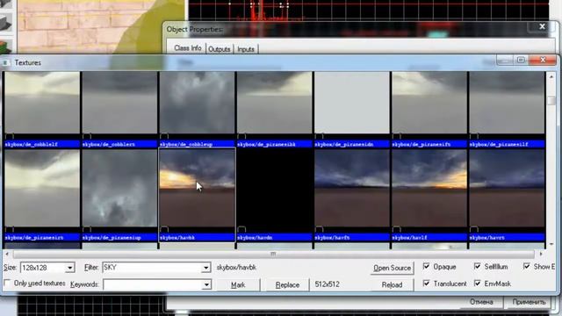Image resolution: width=562 pixels, height=316 pixels.
Task: Click the Textures window title icon
Action: click(x=5, y=62)
